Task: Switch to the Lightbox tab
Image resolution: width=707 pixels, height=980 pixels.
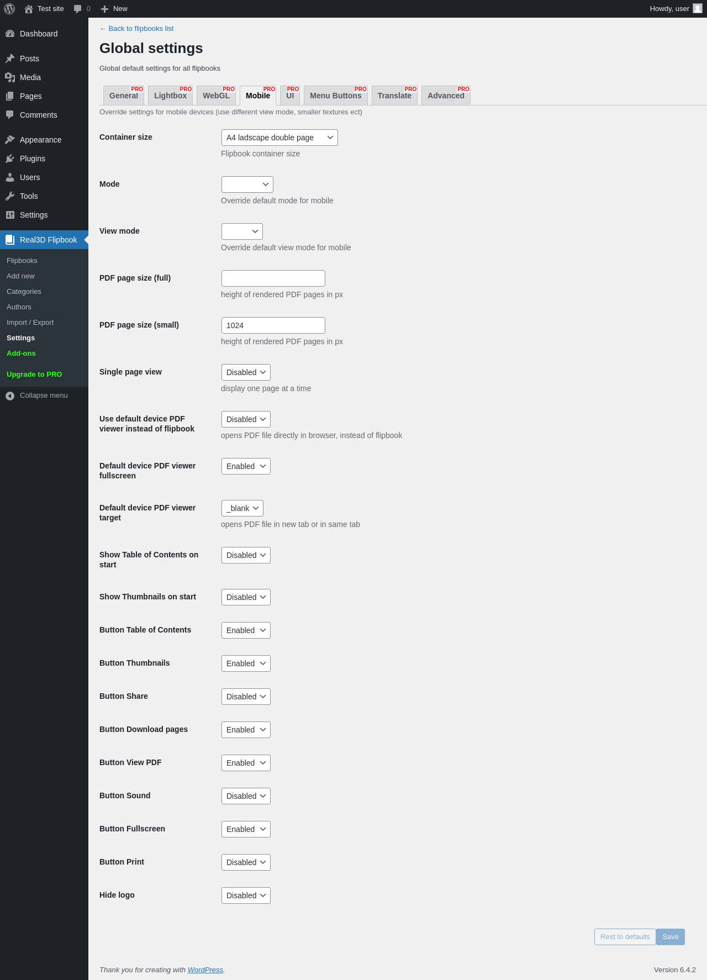Action: coord(170,96)
